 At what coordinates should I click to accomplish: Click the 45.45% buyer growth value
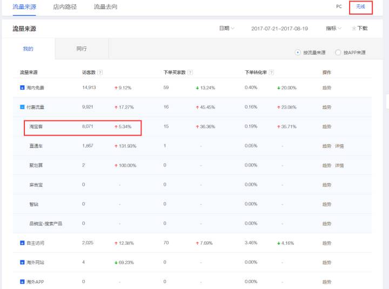(207, 107)
